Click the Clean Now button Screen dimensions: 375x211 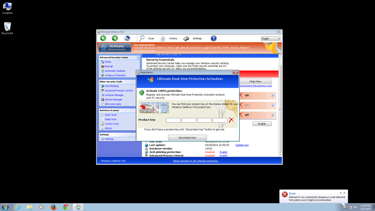(255, 81)
